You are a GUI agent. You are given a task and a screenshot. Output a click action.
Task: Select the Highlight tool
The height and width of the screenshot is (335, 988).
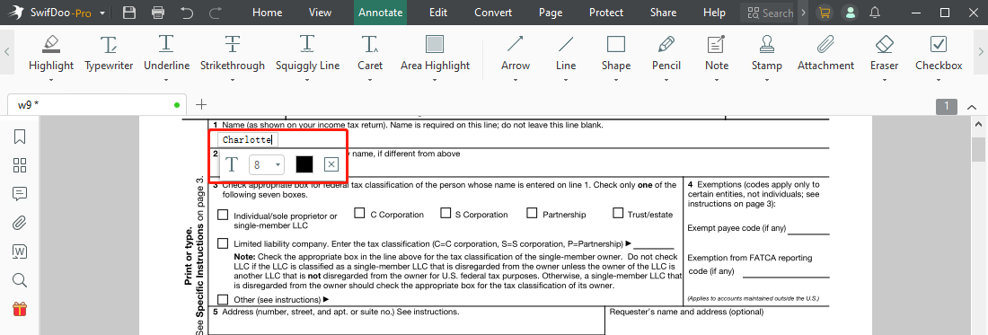[x=51, y=54]
